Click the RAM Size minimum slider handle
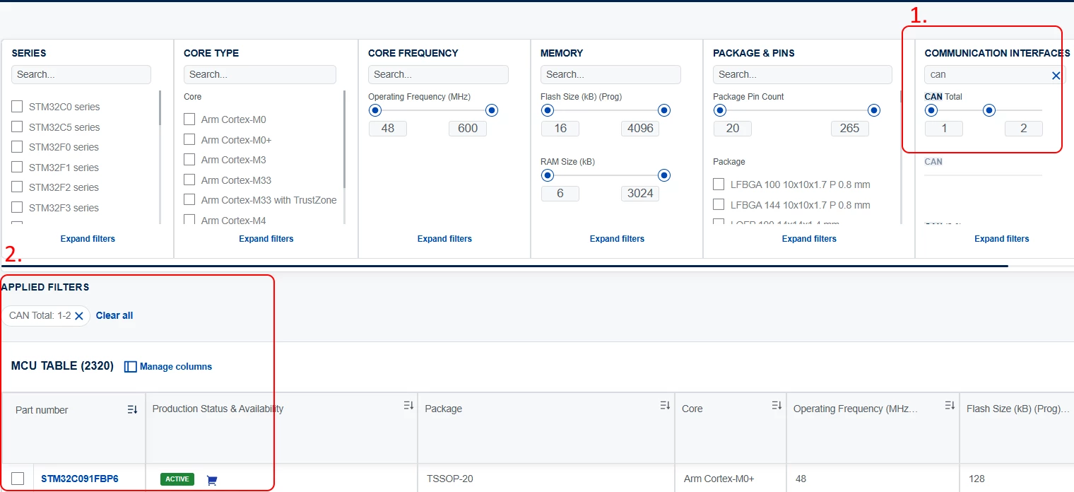The height and width of the screenshot is (492, 1074). coord(547,175)
